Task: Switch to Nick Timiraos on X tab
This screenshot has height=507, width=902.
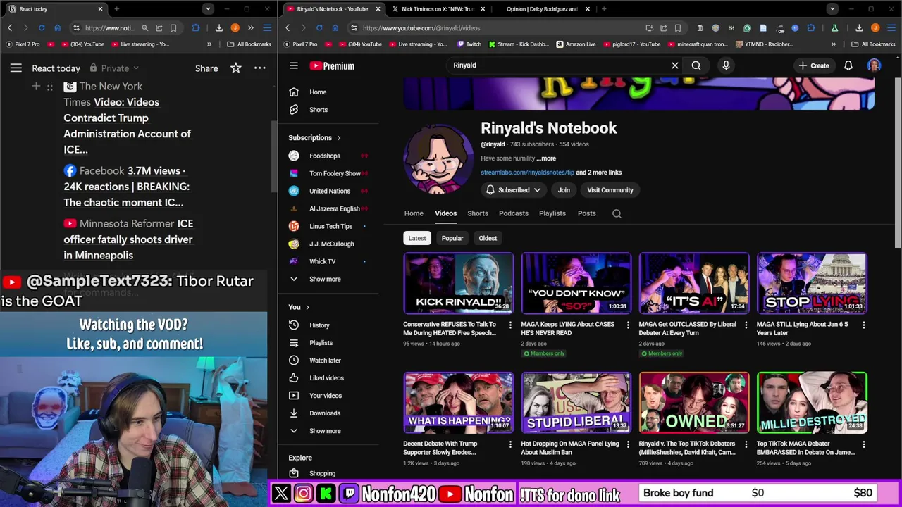Action: (x=437, y=9)
